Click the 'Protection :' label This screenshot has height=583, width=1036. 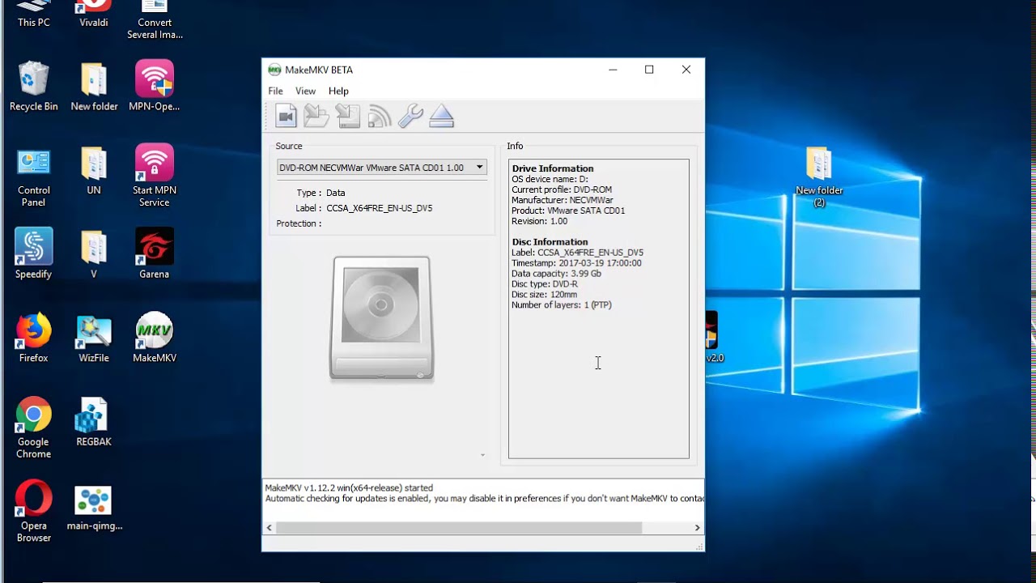[x=299, y=223]
